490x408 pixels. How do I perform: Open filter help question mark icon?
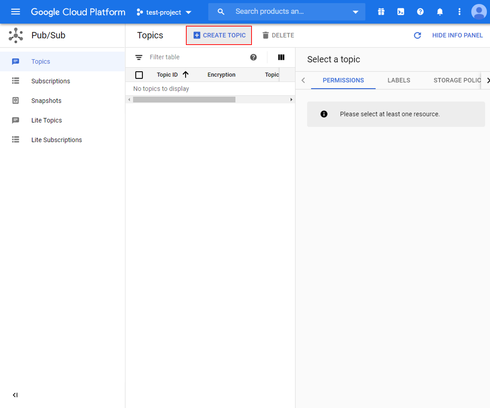point(253,57)
